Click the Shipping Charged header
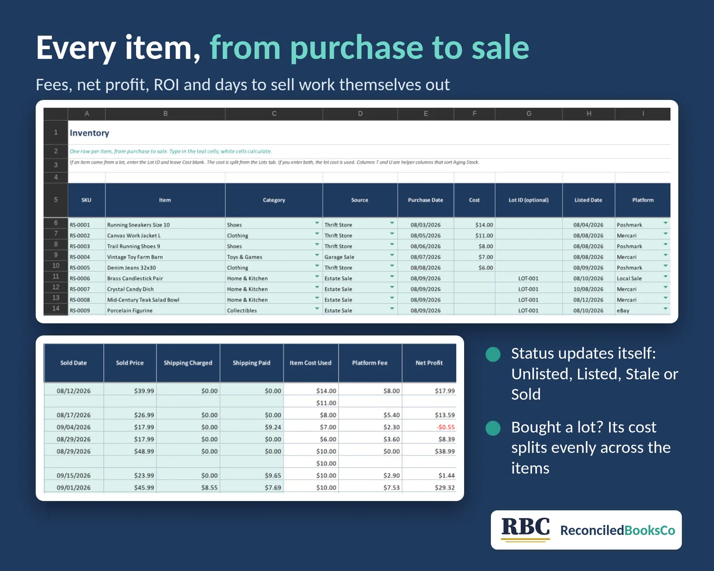 188,363
